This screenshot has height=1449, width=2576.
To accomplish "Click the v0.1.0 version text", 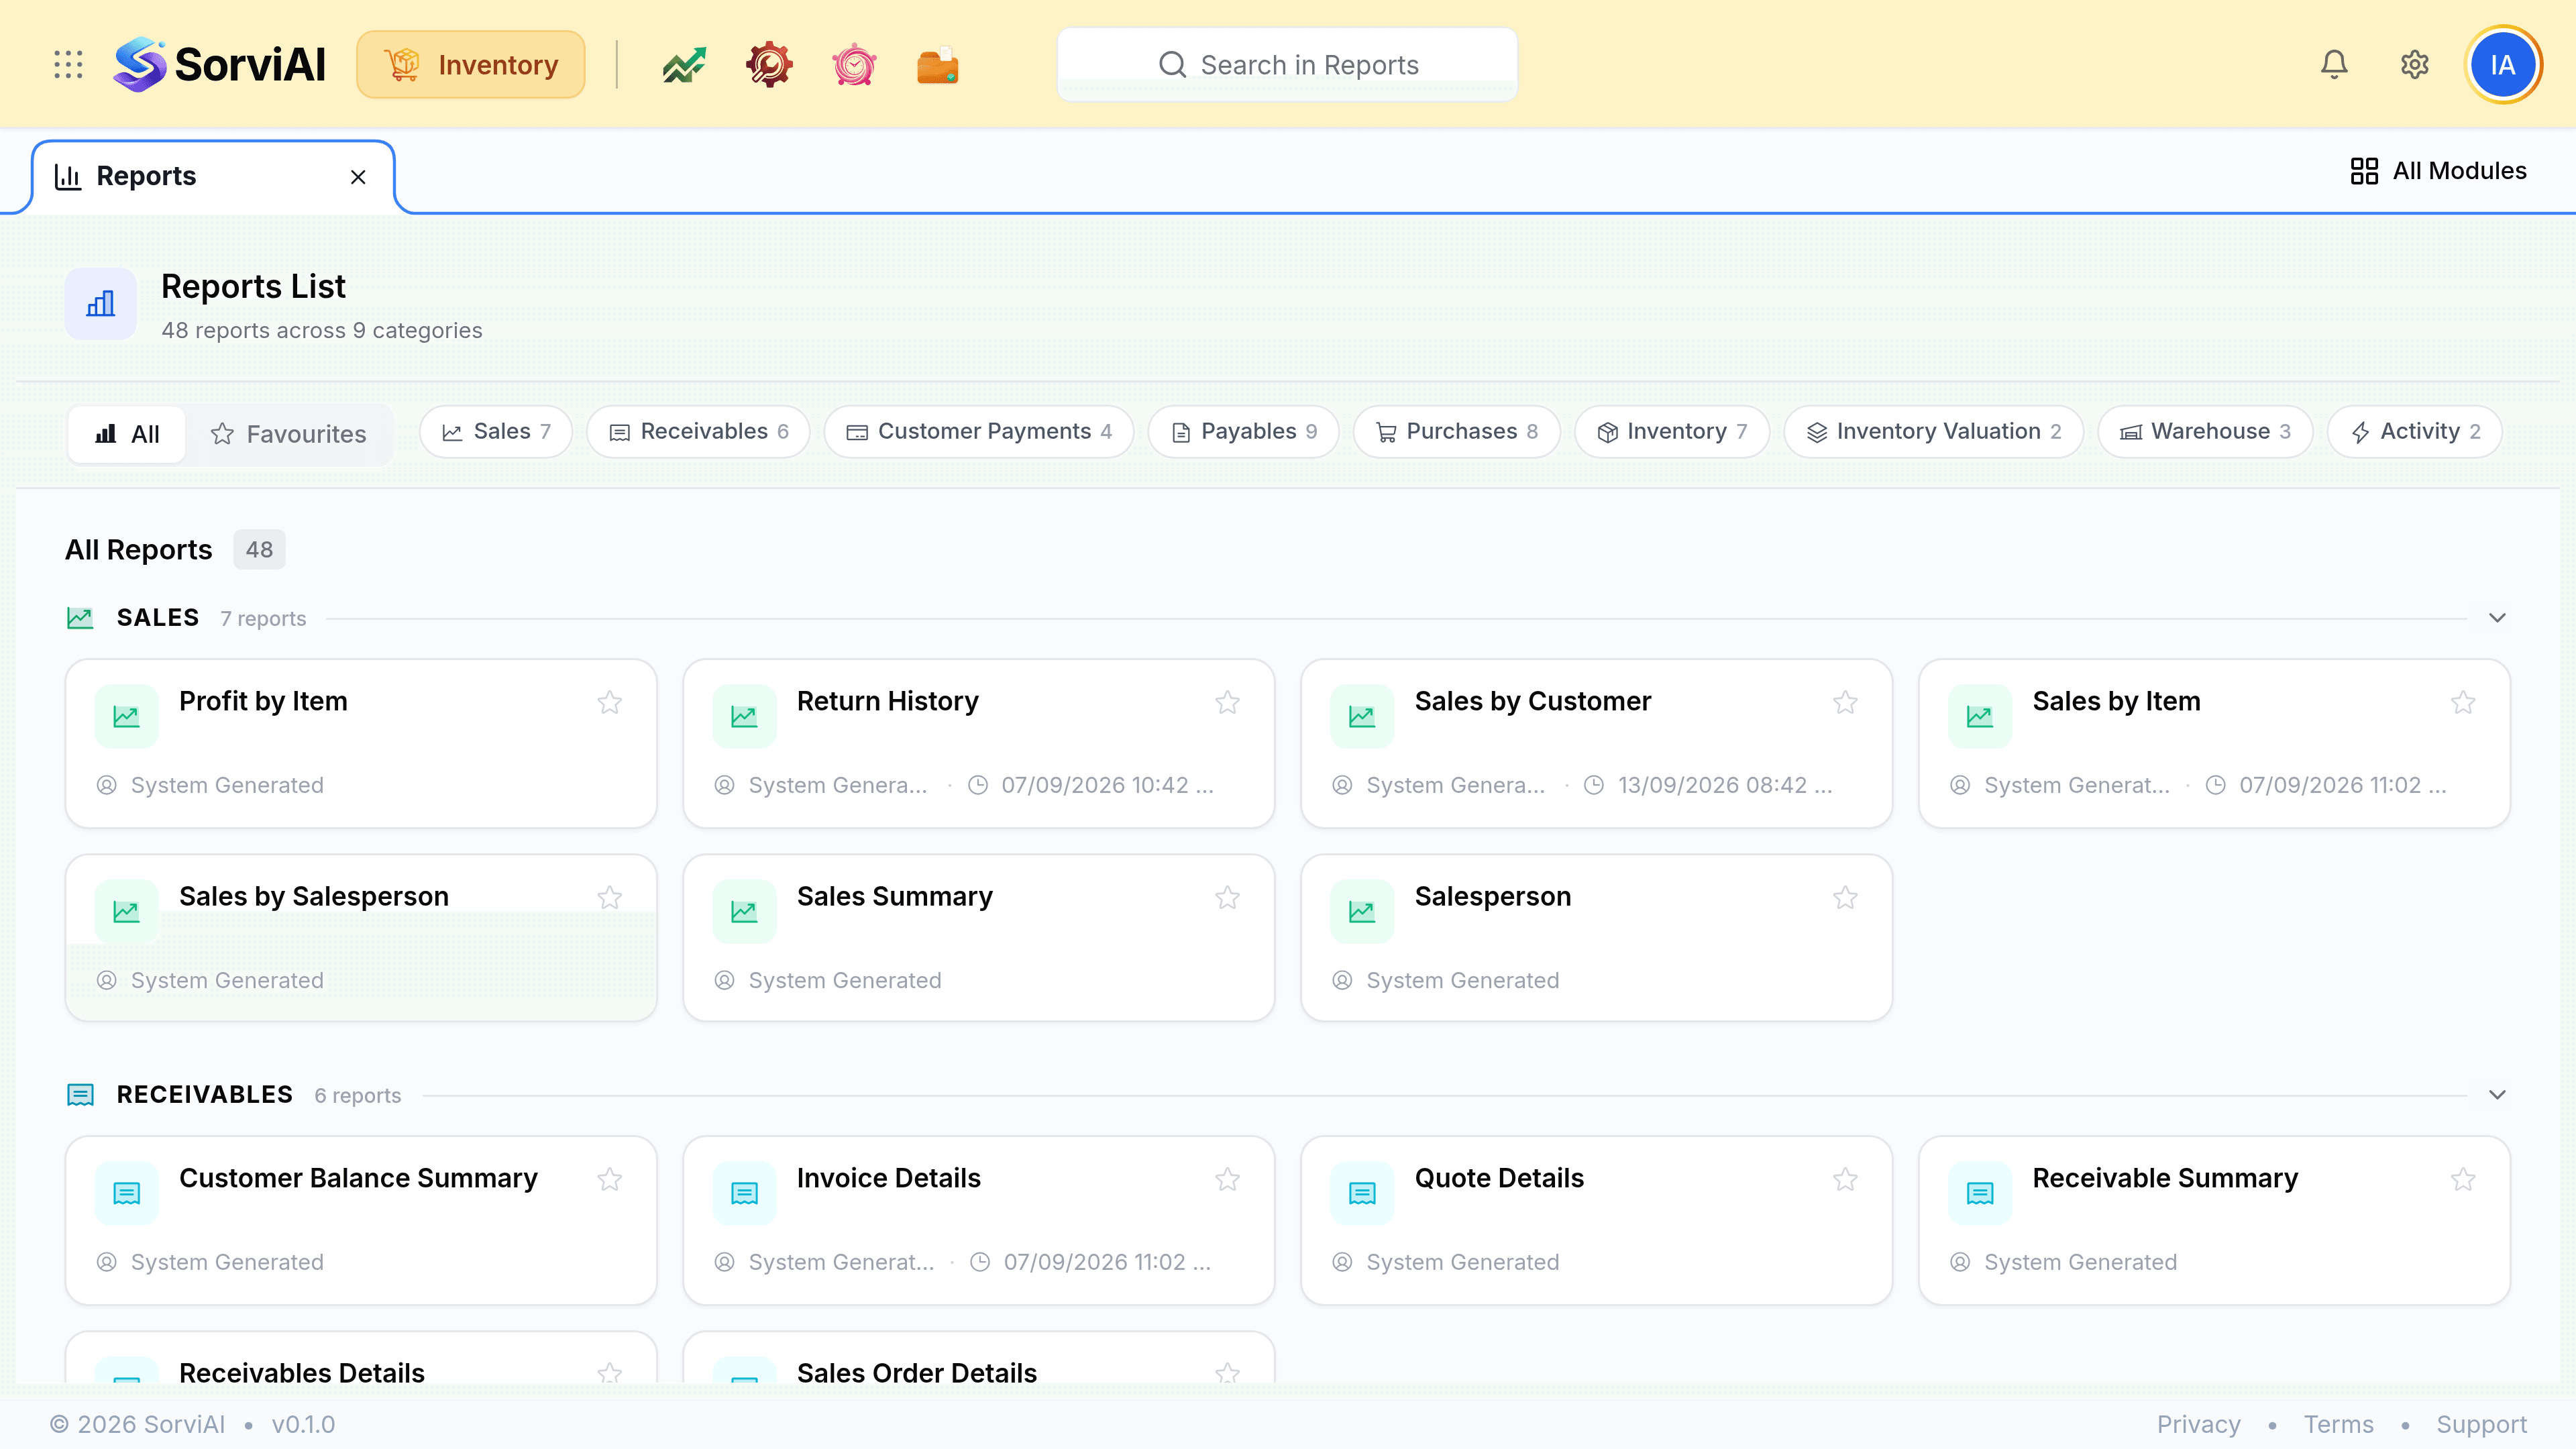I will (303, 1424).
